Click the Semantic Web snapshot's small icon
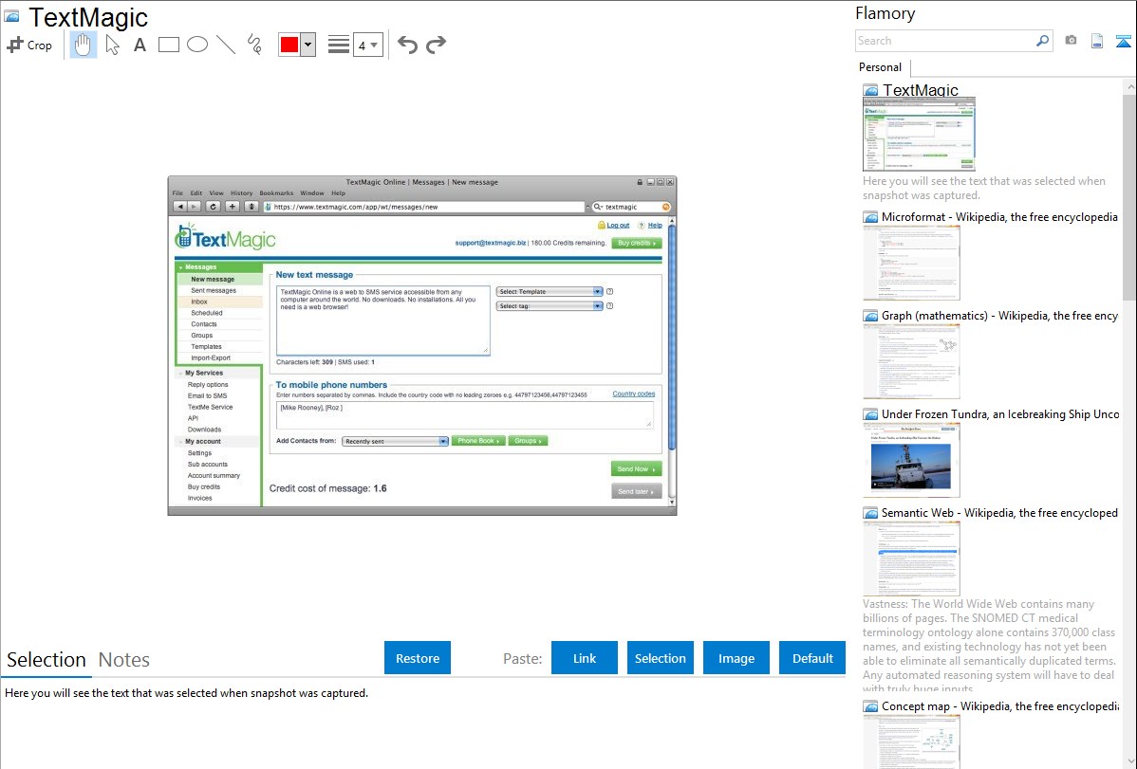 [x=870, y=513]
